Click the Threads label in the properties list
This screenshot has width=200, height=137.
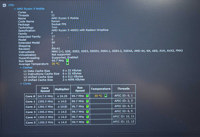tap(23, 15)
